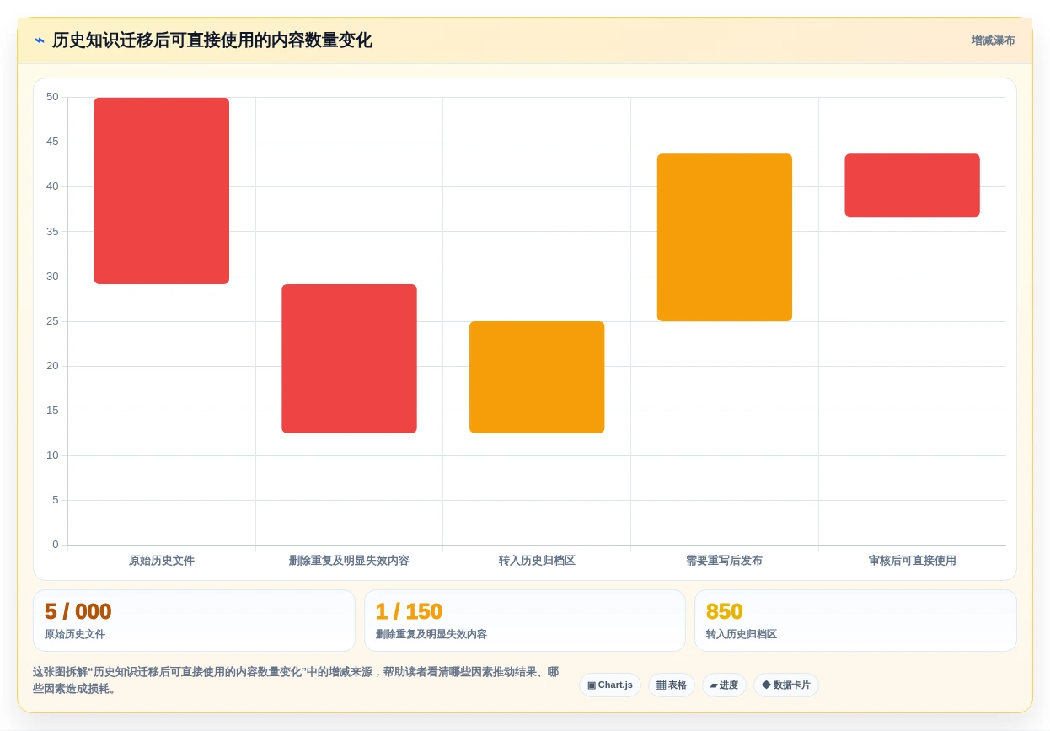Click the 审核后可直接使用 x-axis label
This screenshot has width=1050, height=731.
(x=913, y=561)
